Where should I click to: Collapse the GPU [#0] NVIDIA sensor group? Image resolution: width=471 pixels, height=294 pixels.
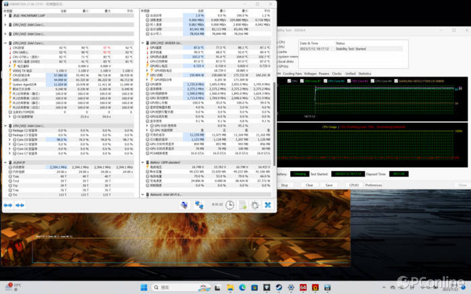141,44
